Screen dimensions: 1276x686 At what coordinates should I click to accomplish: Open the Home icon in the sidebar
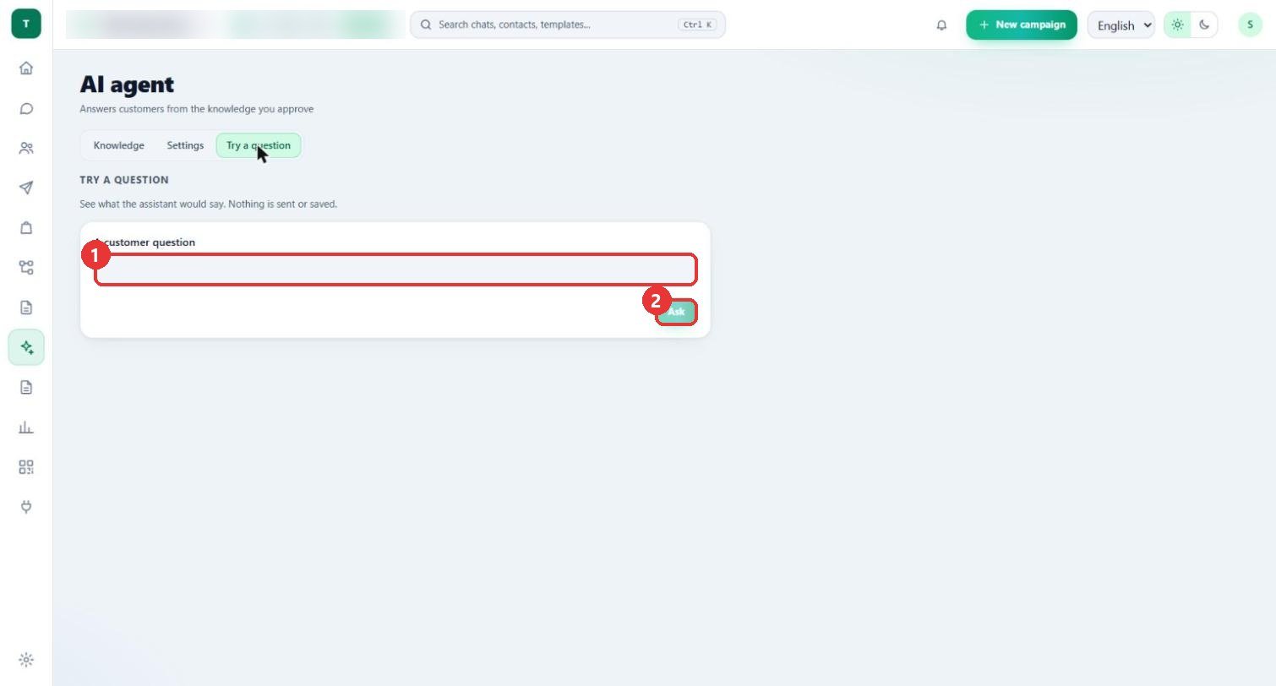26,68
